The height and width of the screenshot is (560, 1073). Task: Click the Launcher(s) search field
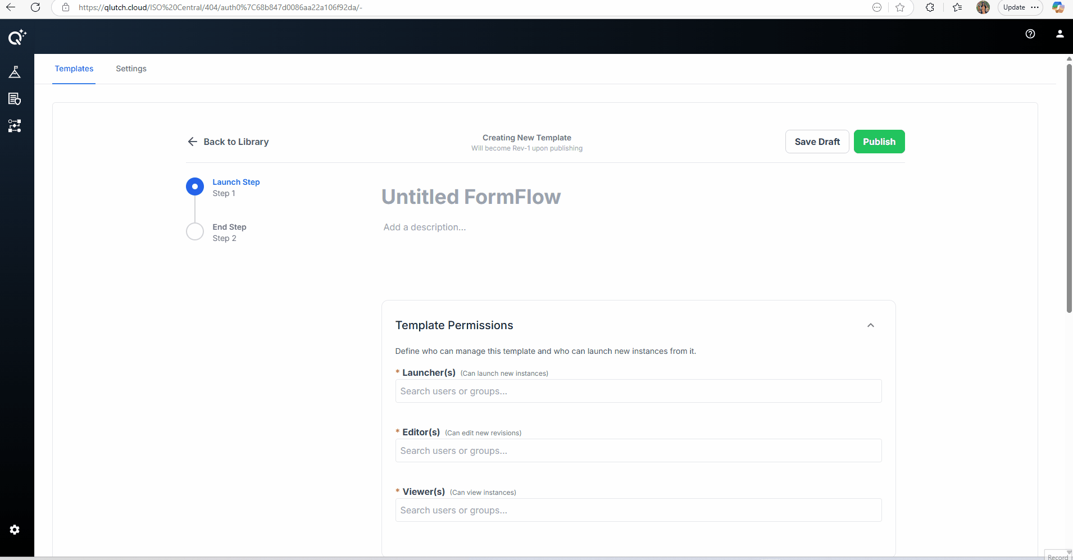[638, 391]
